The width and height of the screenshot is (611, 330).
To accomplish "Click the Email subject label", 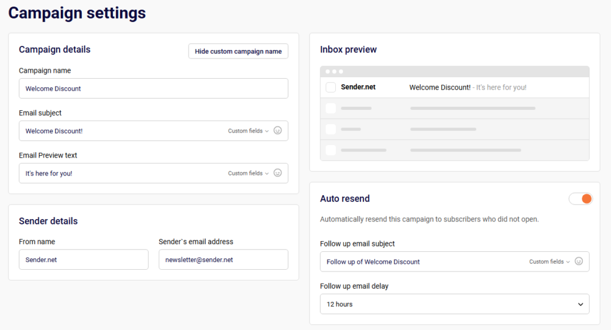I will pos(40,113).
